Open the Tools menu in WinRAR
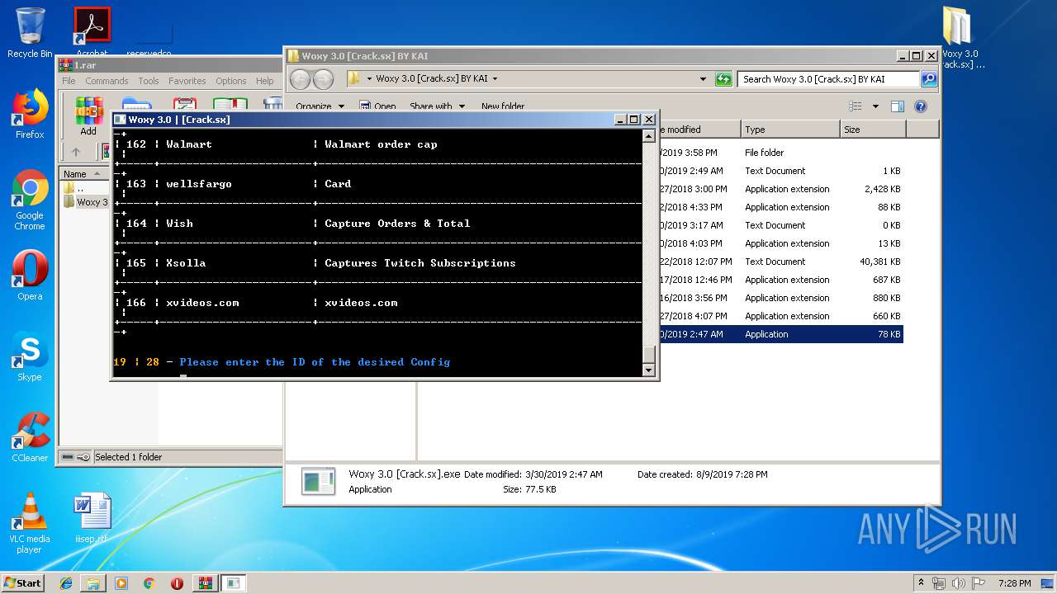Image resolution: width=1057 pixels, height=594 pixels. tap(149, 81)
